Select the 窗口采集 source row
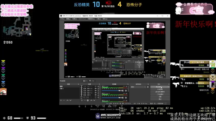The width and height of the screenshot is (216, 121). pos(90,97)
